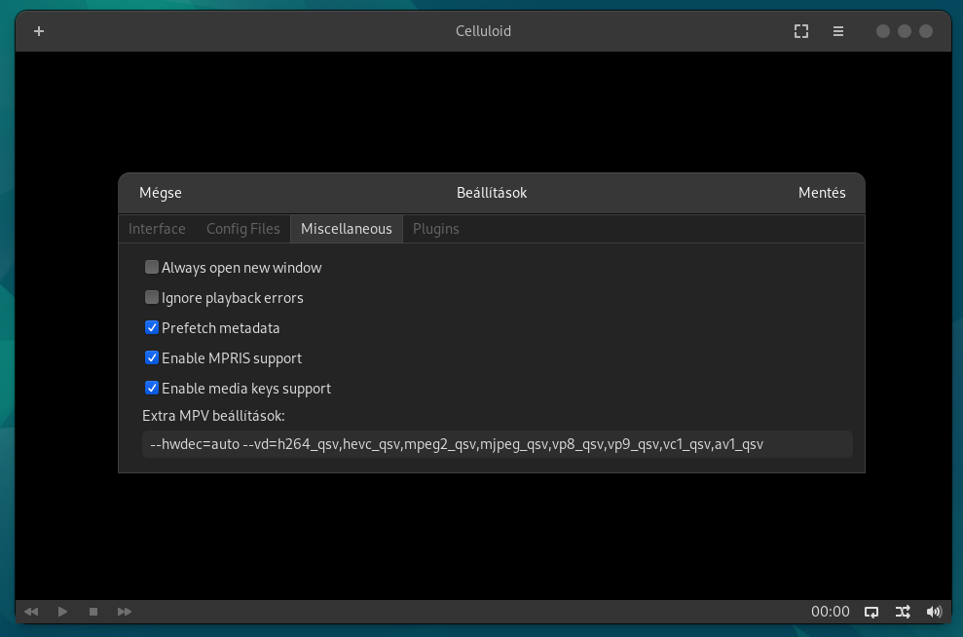Click the fast-forward playback button

click(124, 612)
